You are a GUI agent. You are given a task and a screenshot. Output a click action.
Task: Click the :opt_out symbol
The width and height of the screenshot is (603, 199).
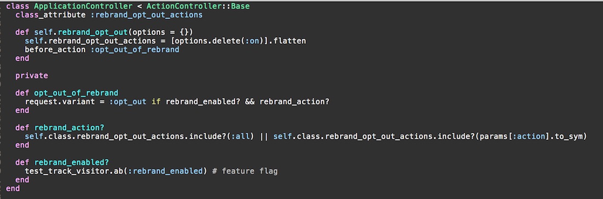coord(128,102)
